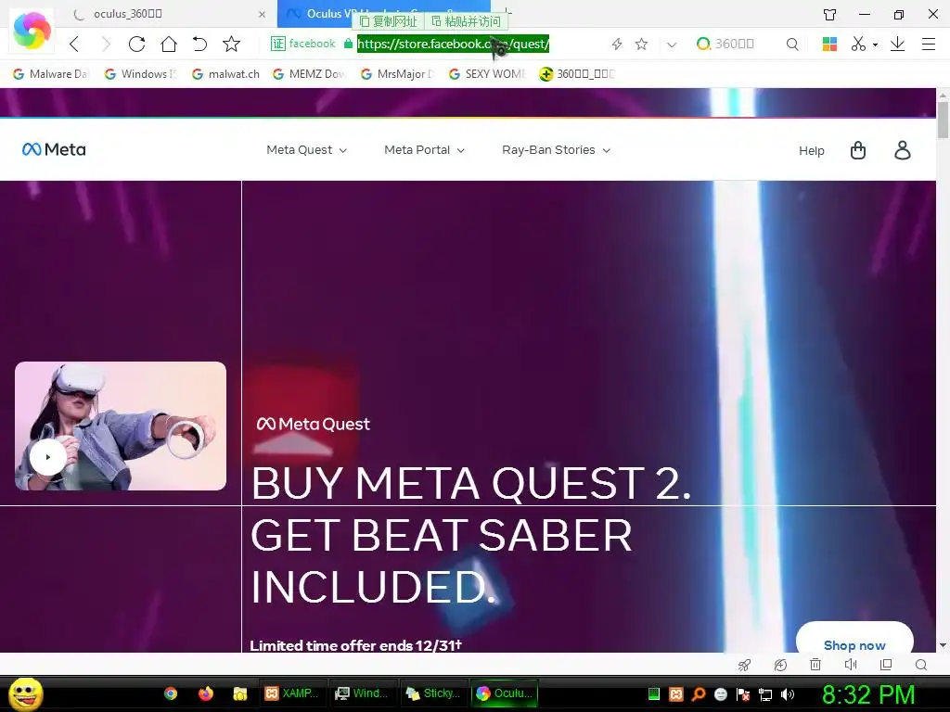Click the trash bin status bar icon
The width and height of the screenshot is (950, 712).
pos(815,665)
